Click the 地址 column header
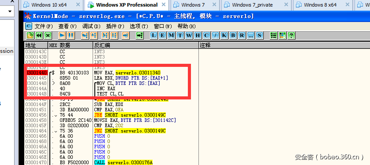The image size is (370, 165). [36, 45]
